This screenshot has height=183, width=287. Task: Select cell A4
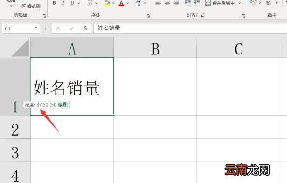pos(72,173)
